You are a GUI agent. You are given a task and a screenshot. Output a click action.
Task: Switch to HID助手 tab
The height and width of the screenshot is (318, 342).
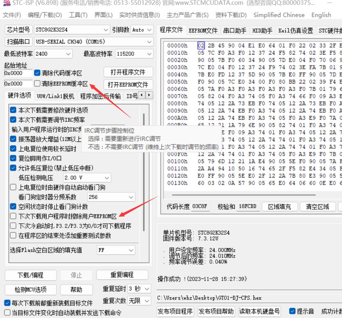pyautogui.click(x=262, y=30)
